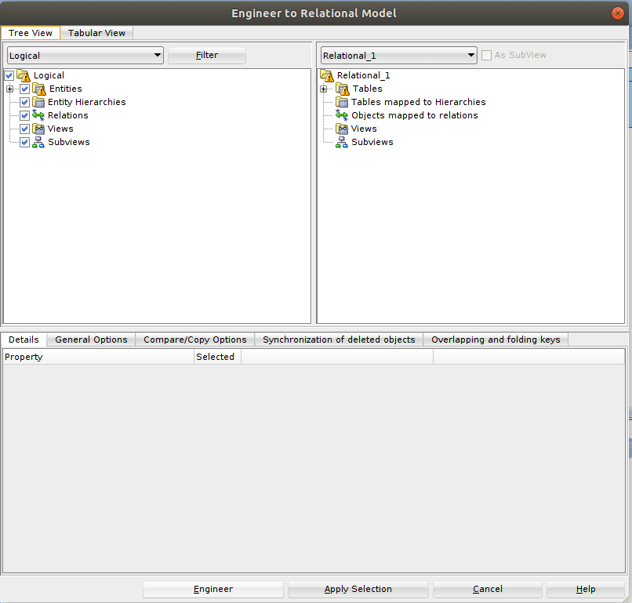Screen dimensions: 632x603
Task: Select Objects mapped to relations label
Action: pyautogui.click(x=414, y=115)
